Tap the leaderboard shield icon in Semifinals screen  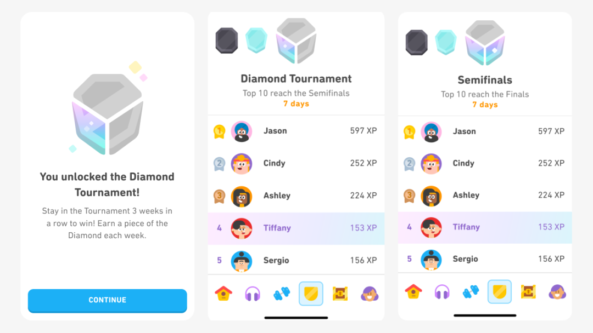coord(500,291)
